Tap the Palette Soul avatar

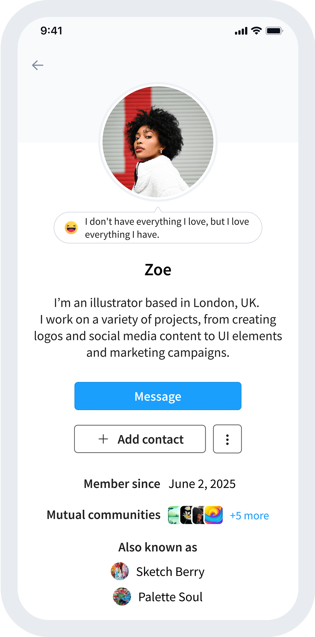122,596
